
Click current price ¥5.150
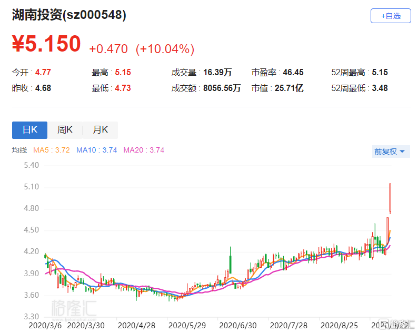pos(46,44)
